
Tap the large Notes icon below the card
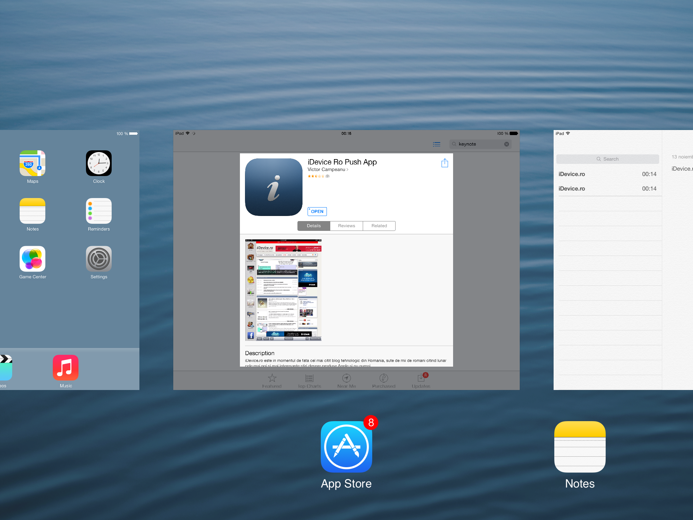(580, 447)
